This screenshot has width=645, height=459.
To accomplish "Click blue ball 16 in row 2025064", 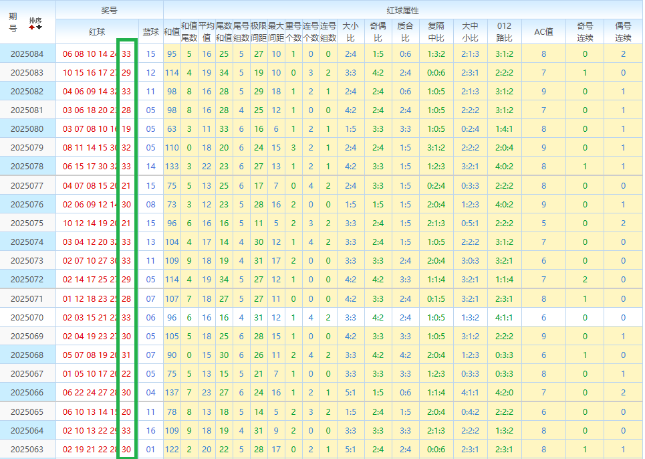I will coord(151,431).
